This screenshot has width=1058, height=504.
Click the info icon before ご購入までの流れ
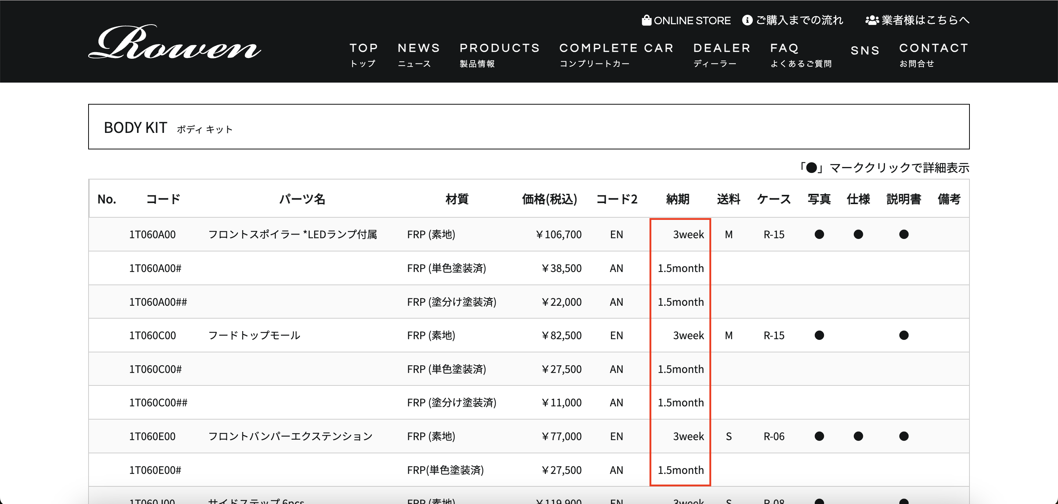pyautogui.click(x=747, y=20)
